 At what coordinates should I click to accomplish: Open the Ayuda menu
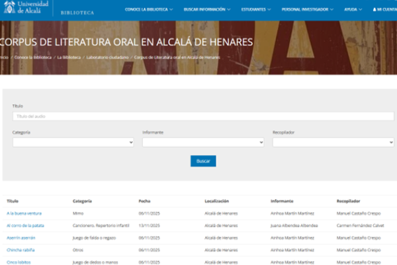tap(353, 10)
